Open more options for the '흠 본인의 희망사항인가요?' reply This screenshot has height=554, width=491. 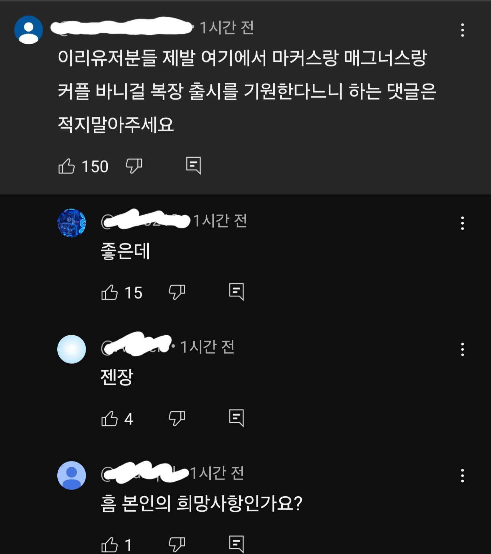click(462, 476)
